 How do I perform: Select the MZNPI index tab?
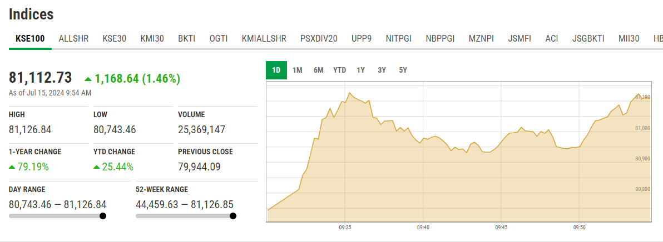[481, 39]
